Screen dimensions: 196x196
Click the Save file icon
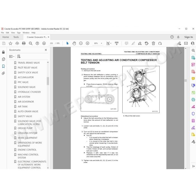pos(4,43)
